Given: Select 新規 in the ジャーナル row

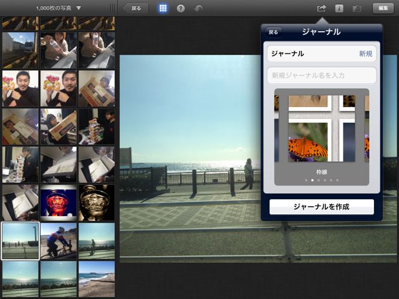Looking at the screenshot, I should coord(366,54).
